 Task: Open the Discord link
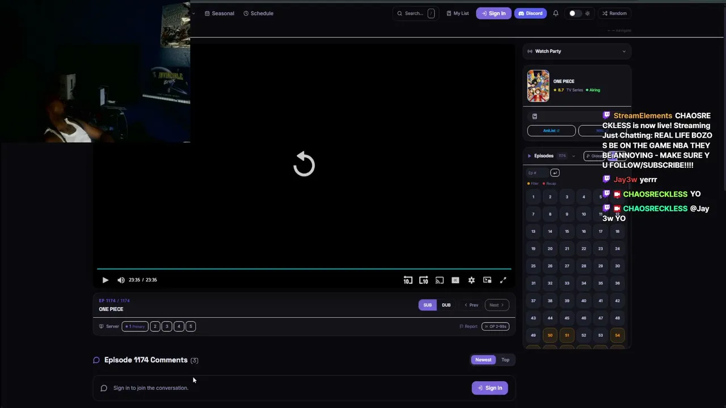point(531,13)
